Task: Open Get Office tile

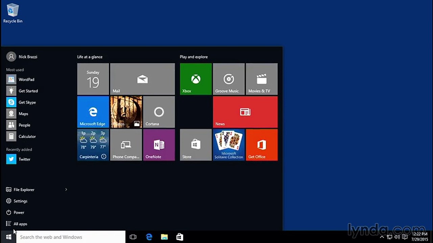Action: [x=262, y=145]
